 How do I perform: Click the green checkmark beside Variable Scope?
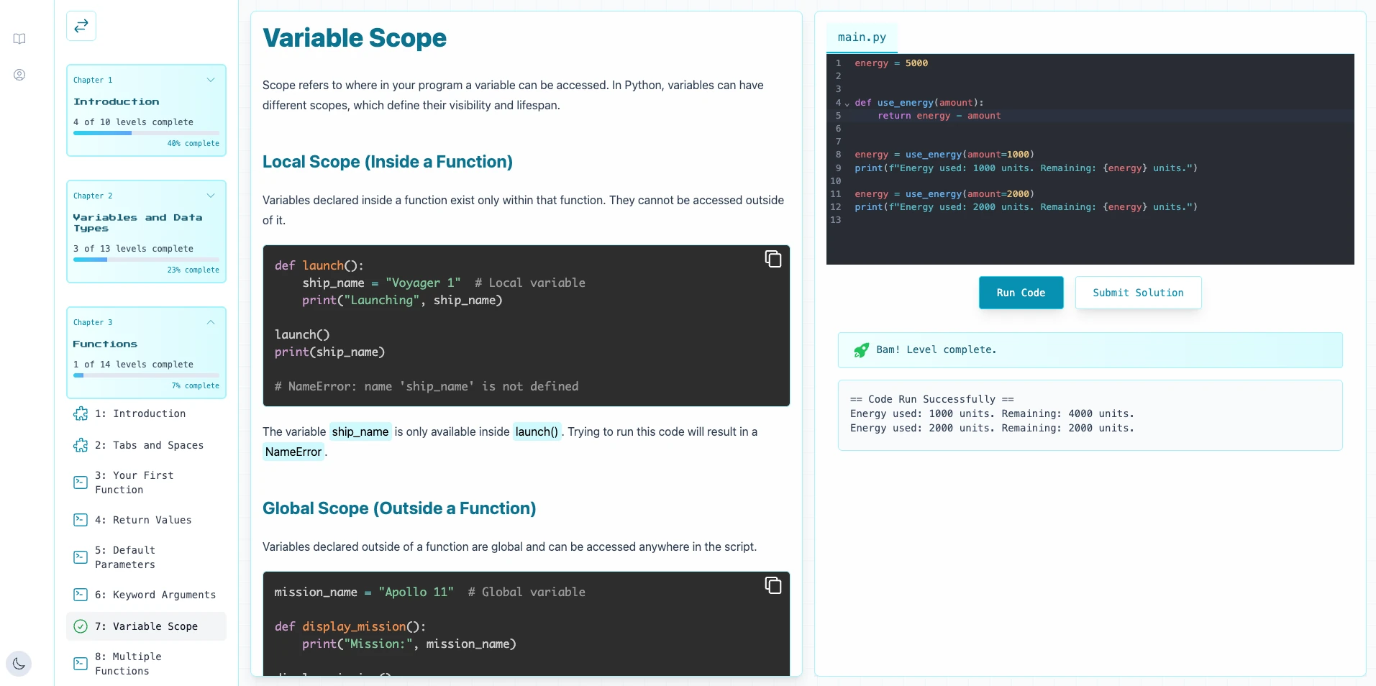tap(81, 626)
